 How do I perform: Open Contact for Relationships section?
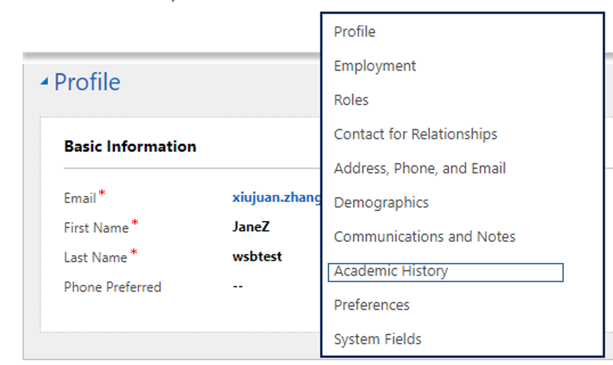(x=415, y=134)
